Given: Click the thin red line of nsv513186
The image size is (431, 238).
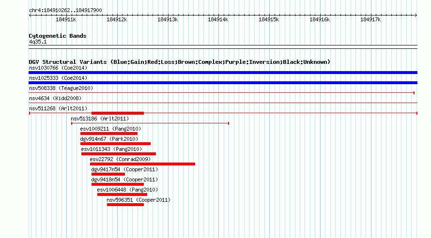Looking at the screenshot, I should pos(150,123).
